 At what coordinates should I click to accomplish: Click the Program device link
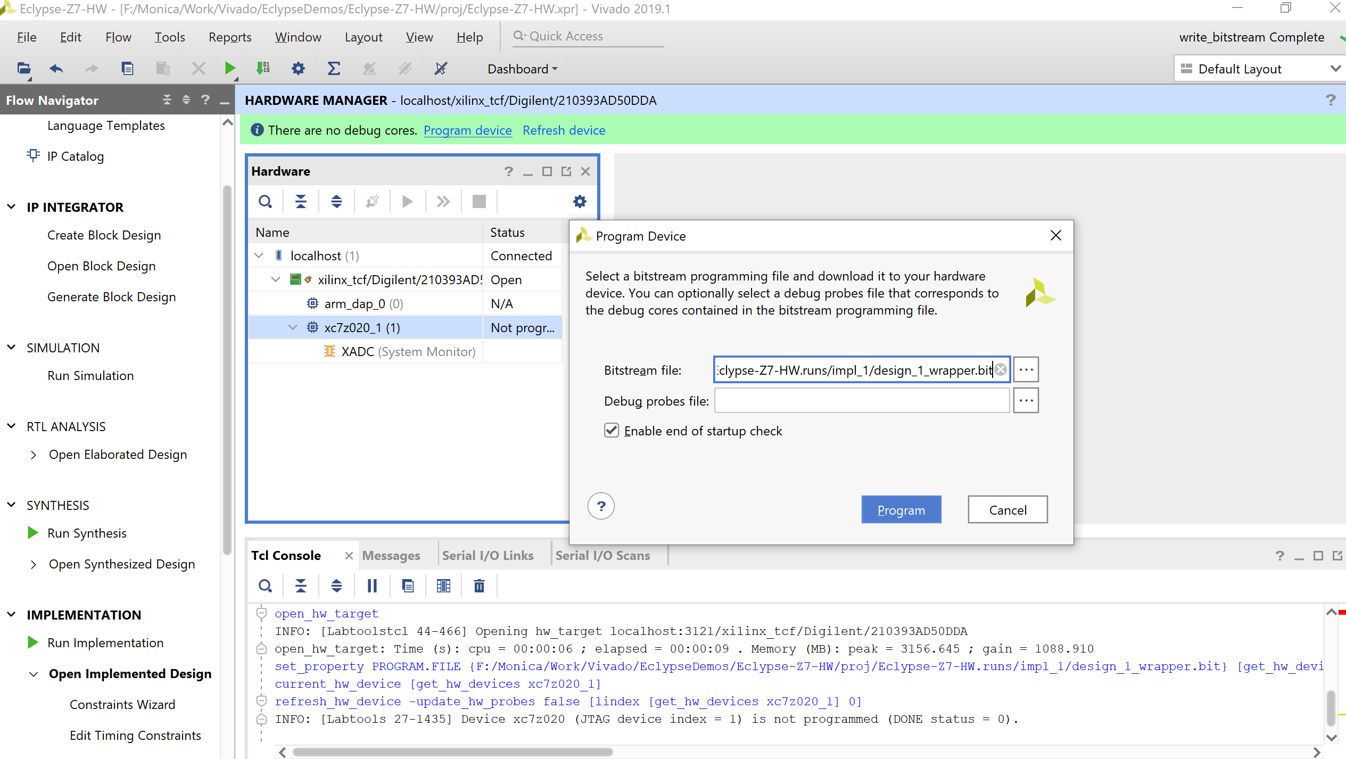tap(467, 130)
